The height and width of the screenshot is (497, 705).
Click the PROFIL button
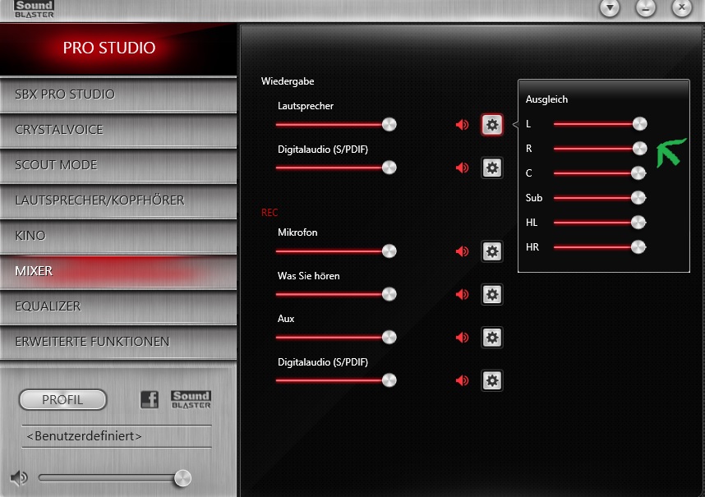tap(62, 399)
